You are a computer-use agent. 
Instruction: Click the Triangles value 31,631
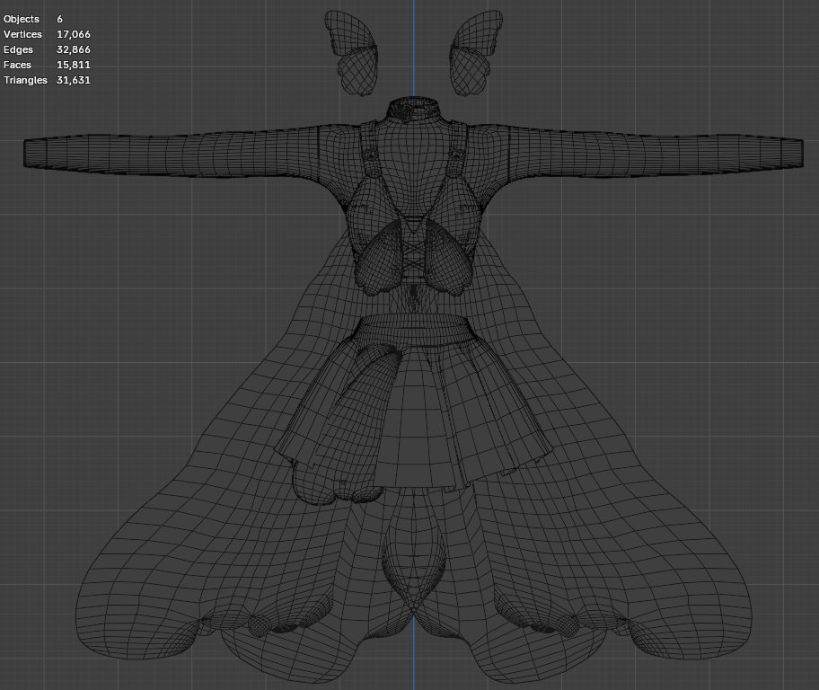(73, 80)
